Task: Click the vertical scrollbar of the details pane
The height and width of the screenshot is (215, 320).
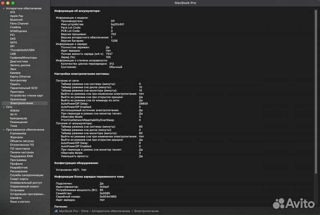Action: point(316,91)
